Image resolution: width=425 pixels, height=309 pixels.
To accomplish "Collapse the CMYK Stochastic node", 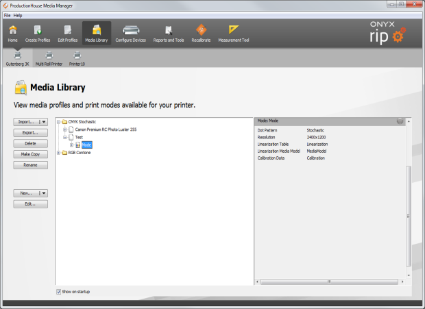I will pos(58,122).
